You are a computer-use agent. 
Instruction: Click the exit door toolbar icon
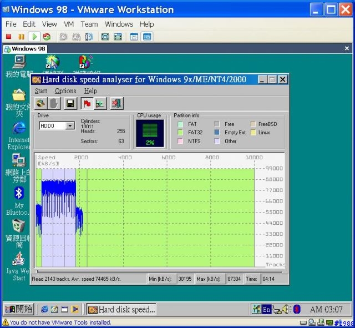click(x=117, y=104)
